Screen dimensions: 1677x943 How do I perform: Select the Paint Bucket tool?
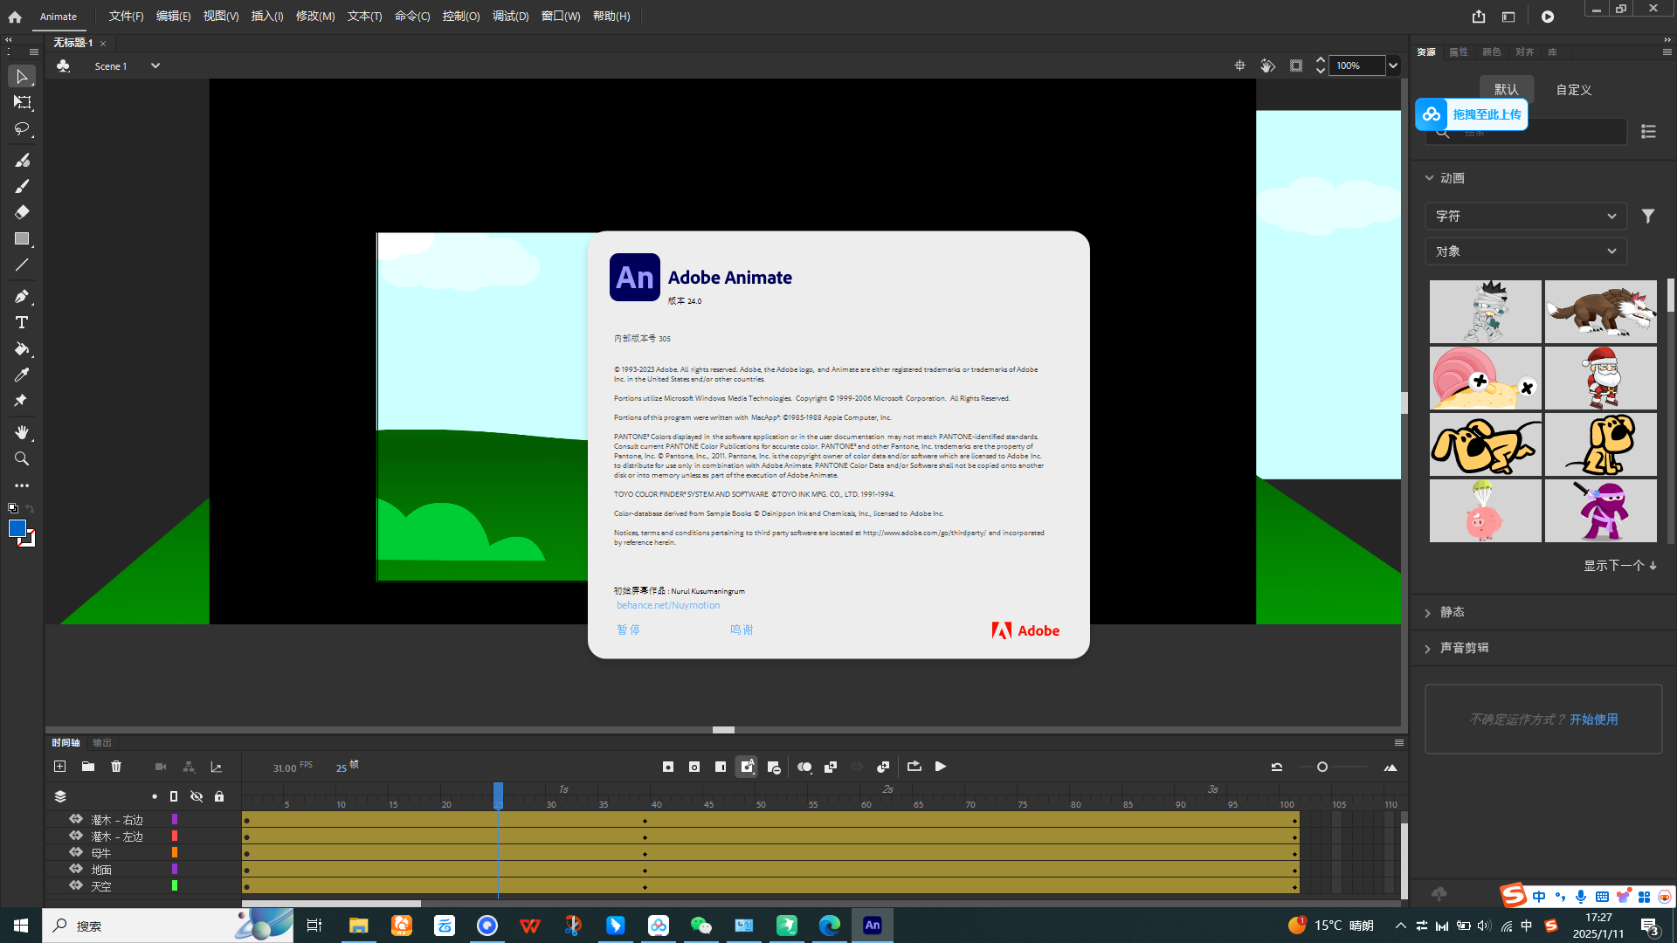[22, 348]
